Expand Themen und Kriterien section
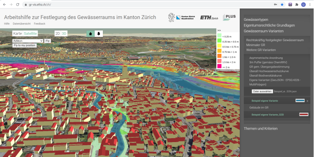Image resolution: width=314 pixels, height=157 pixels. [x=261, y=128]
